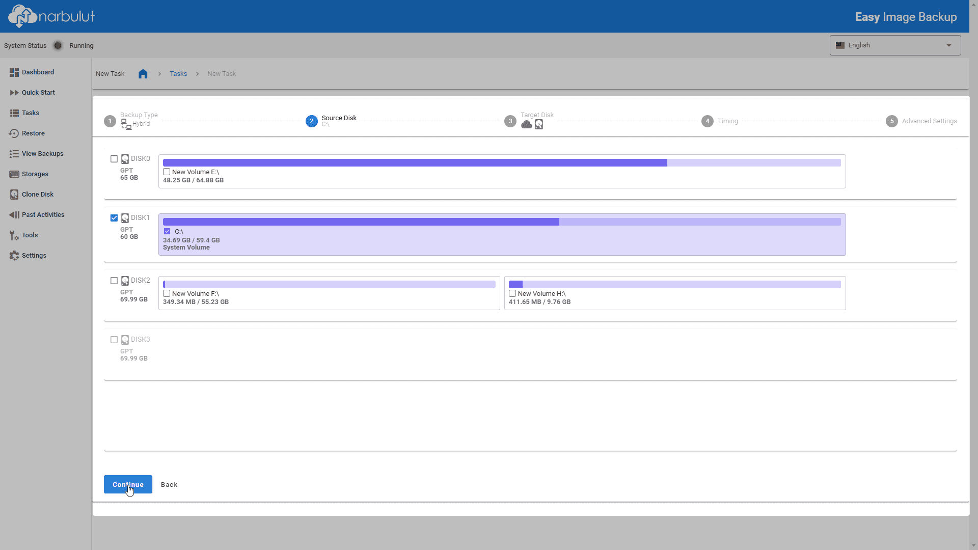Click the Tools wrench icon

[14, 235]
